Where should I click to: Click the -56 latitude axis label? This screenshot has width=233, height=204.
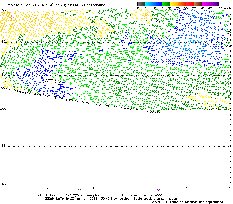[x=3, y=109]
